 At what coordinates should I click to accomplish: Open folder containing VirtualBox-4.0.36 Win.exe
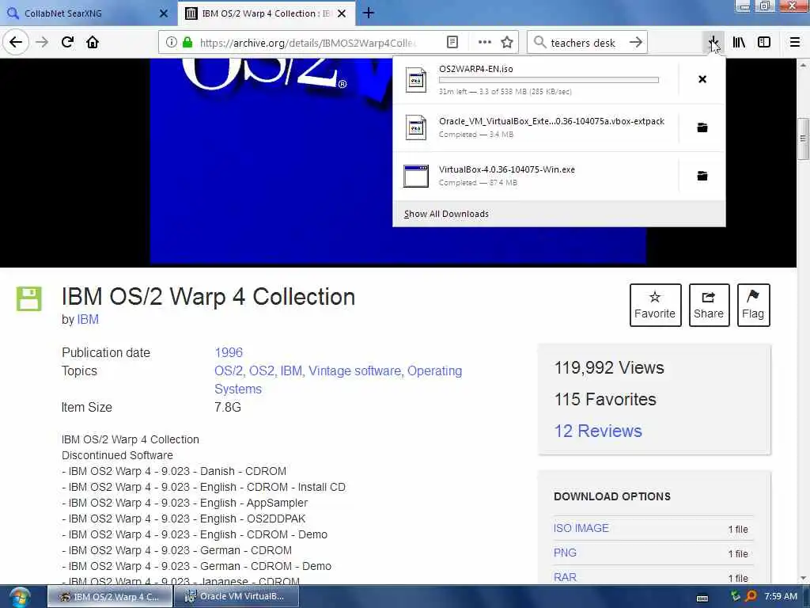(702, 176)
